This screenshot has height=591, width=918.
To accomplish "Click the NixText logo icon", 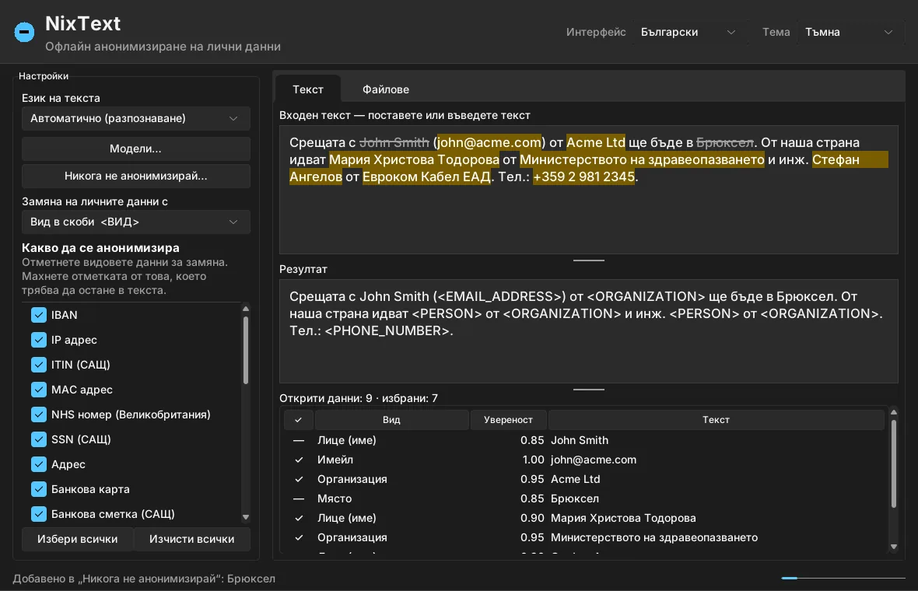I will [x=24, y=32].
